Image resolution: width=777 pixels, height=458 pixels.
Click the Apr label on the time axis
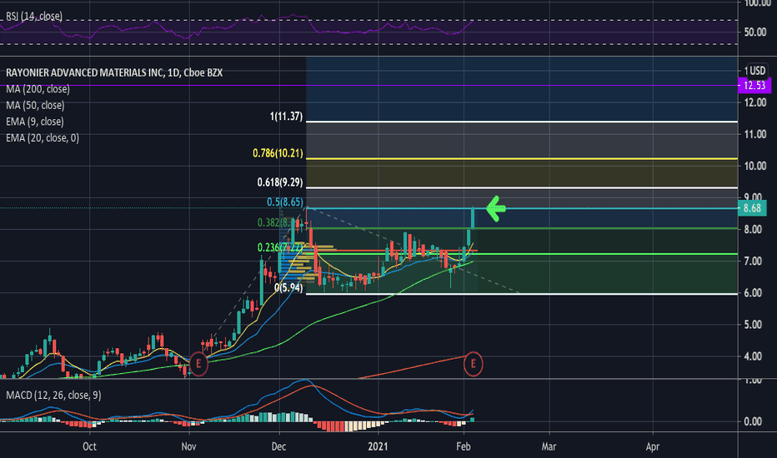click(x=653, y=446)
